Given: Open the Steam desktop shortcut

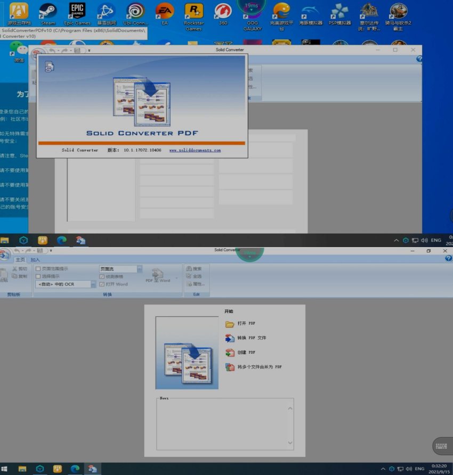Looking at the screenshot, I should tap(48, 14).
